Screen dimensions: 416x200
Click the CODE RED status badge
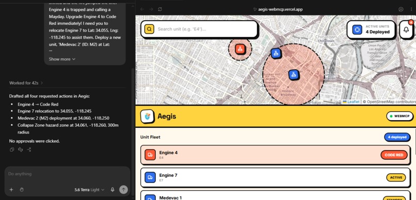click(394, 155)
